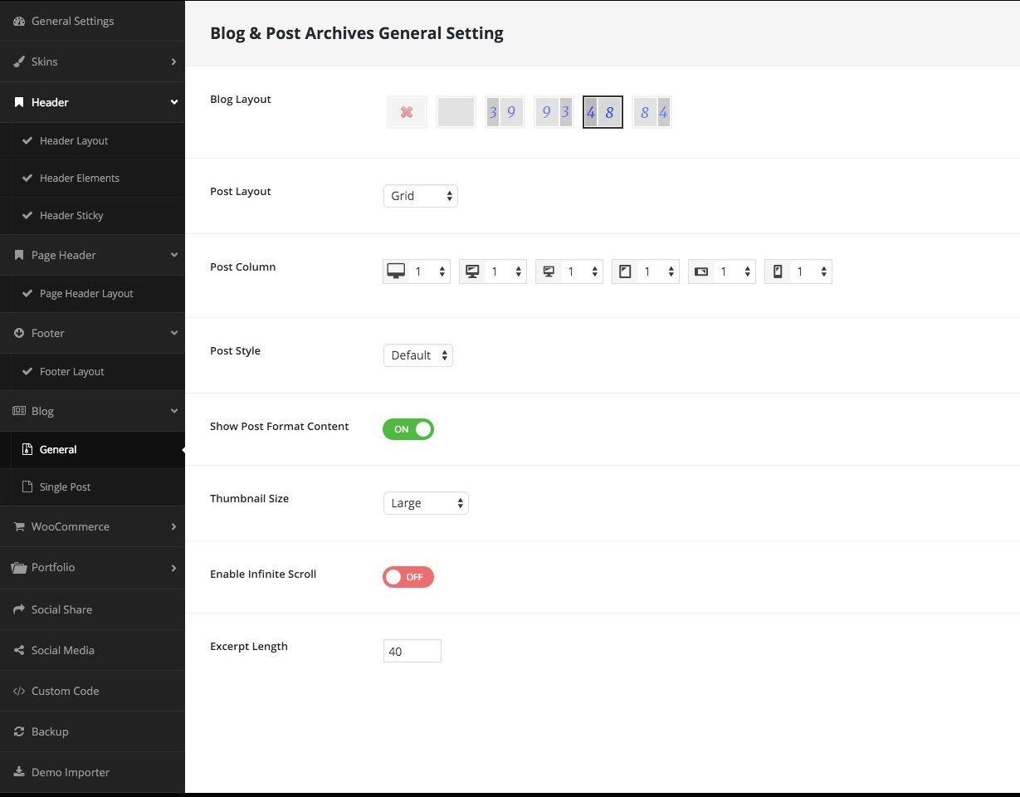Click the Portfolio folder icon
Screen dimensions: 1020x797
(x=19, y=568)
